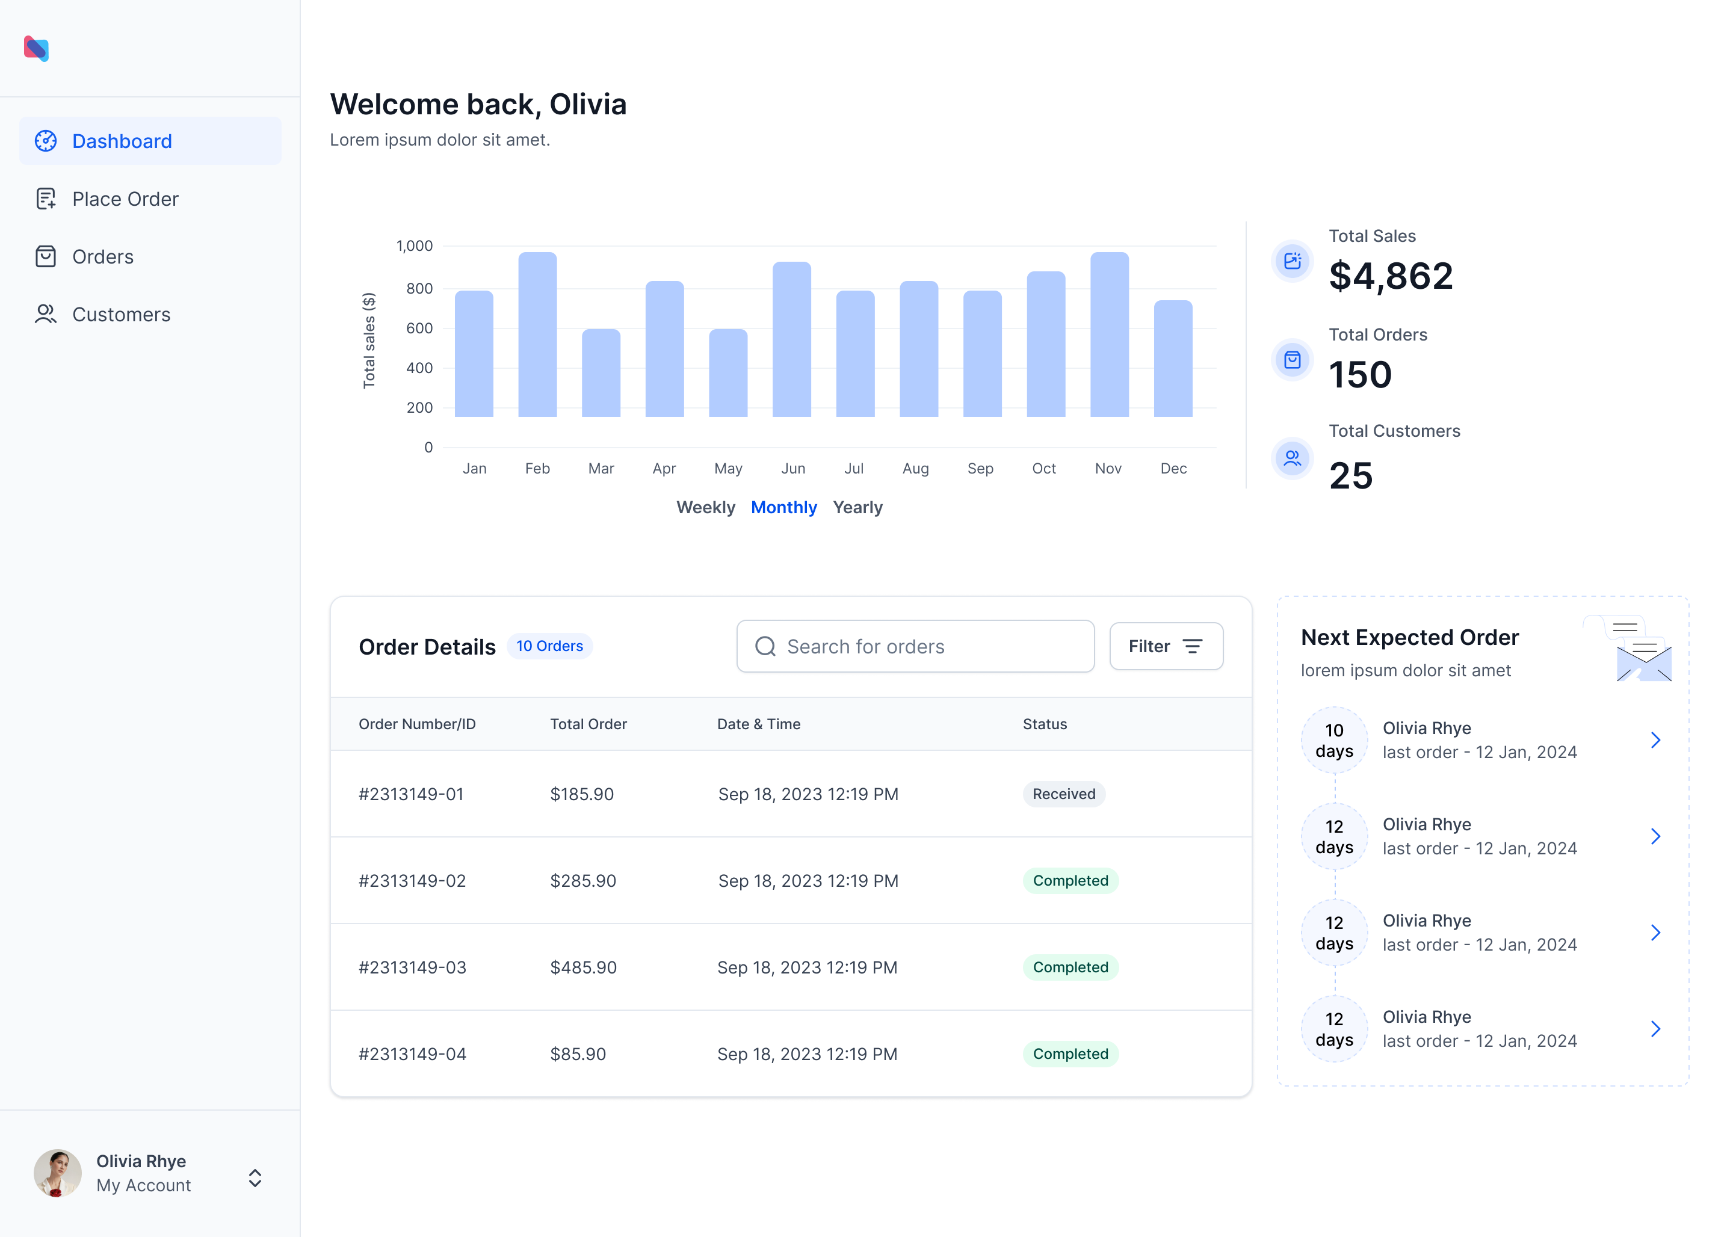Switch the chart to Weekly view
The width and height of the screenshot is (1733, 1237).
tap(705, 507)
